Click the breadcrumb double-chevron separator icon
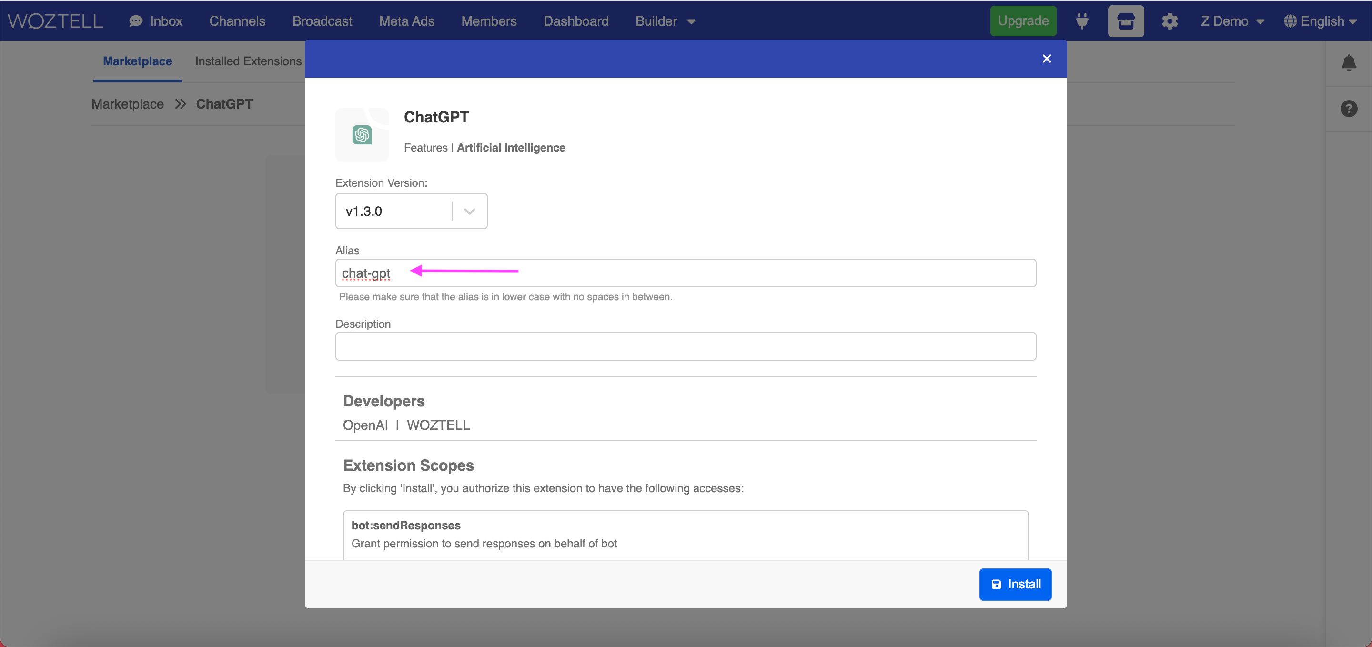 (x=180, y=104)
